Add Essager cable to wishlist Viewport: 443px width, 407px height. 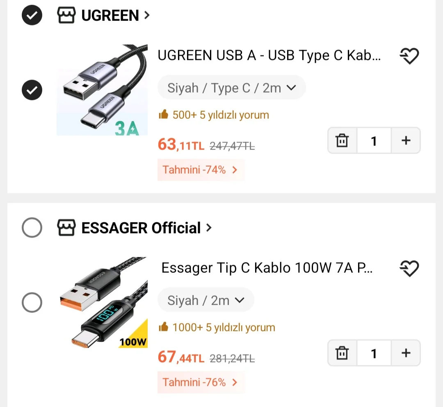click(409, 269)
